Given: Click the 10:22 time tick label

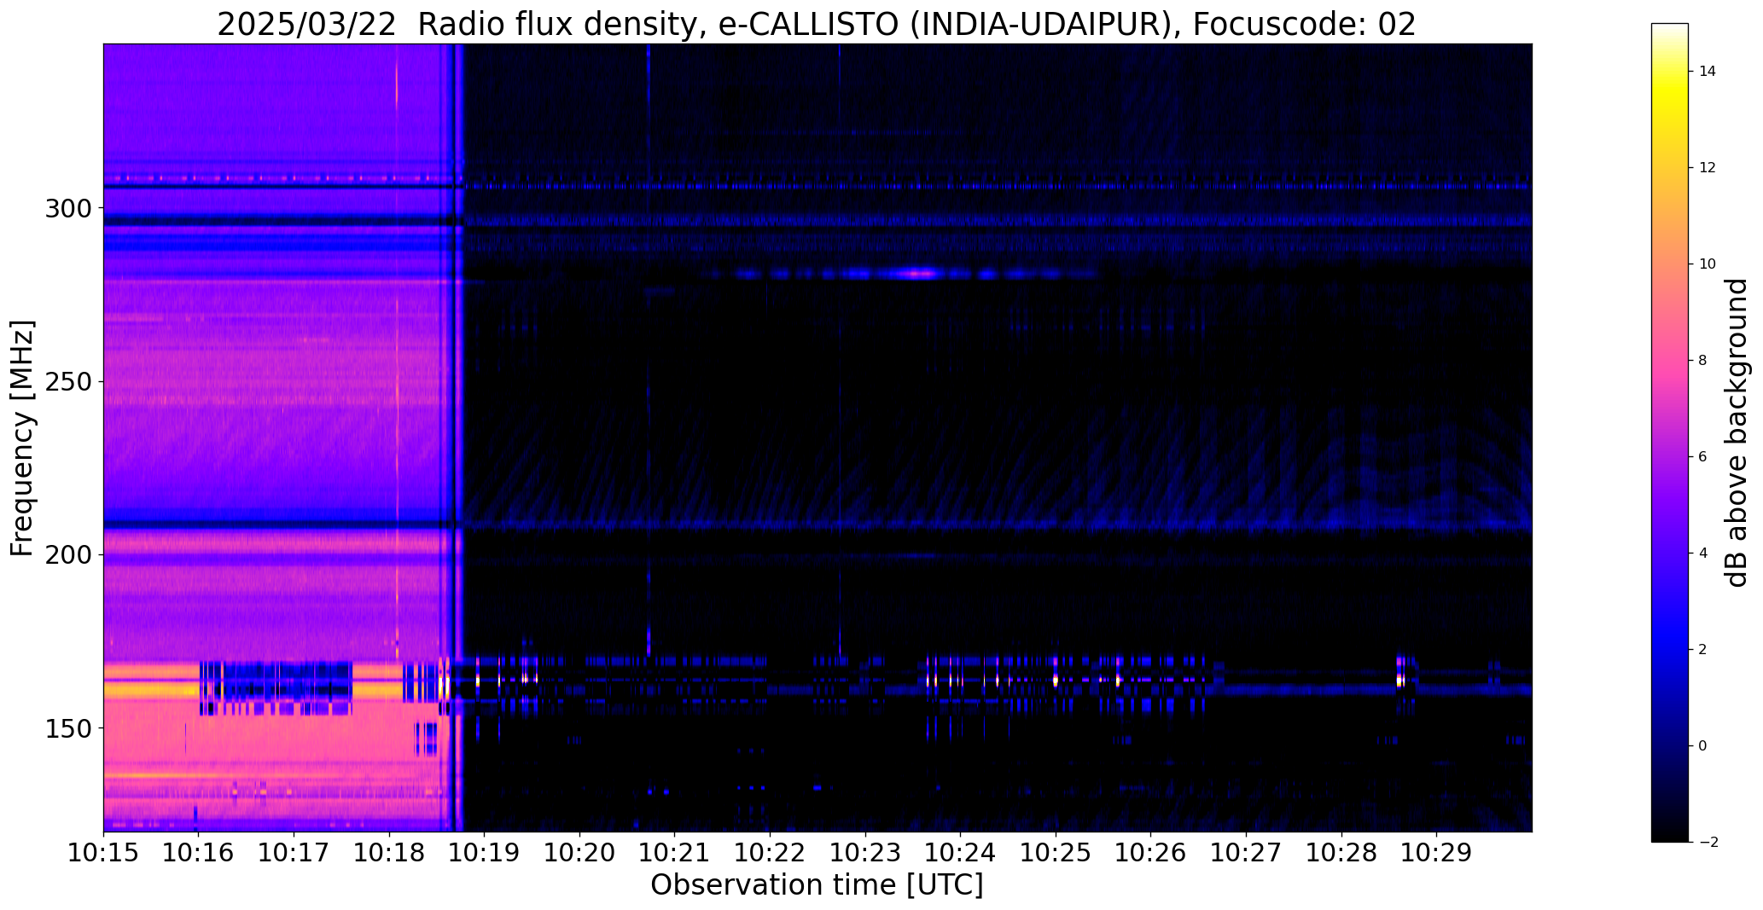Looking at the screenshot, I should [x=771, y=852].
